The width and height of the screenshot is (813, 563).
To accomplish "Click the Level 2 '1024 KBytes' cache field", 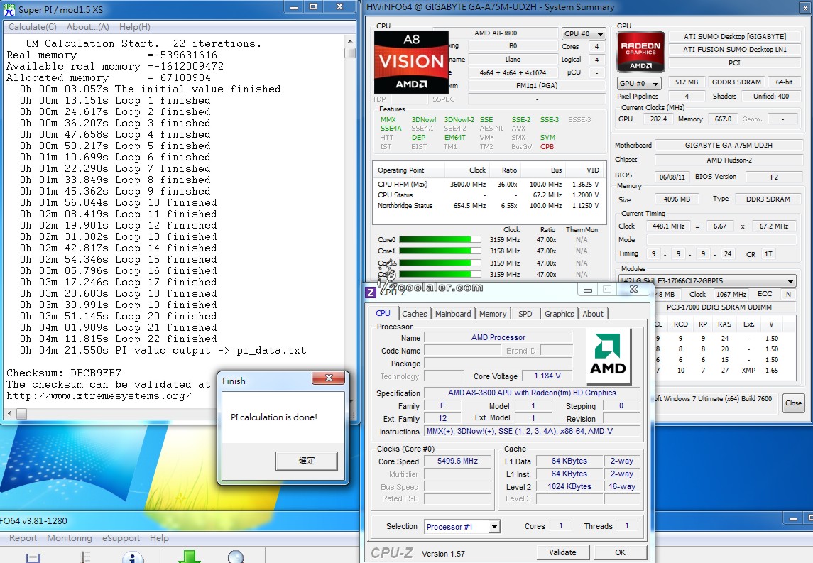I will [x=569, y=486].
